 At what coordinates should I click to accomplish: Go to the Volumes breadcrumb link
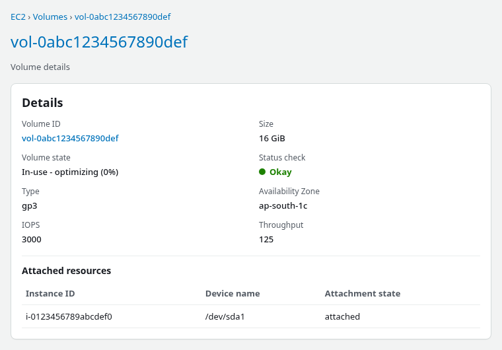[x=50, y=17]
